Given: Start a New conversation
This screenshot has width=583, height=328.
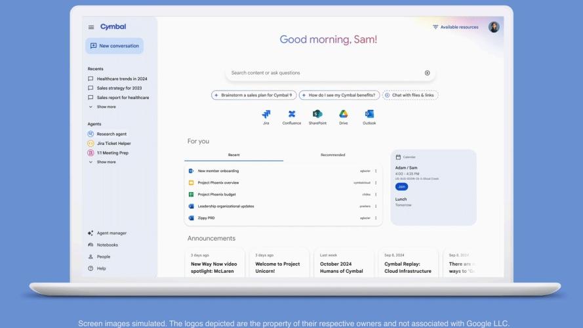Looking at the screenshot, I should point(115,46).
